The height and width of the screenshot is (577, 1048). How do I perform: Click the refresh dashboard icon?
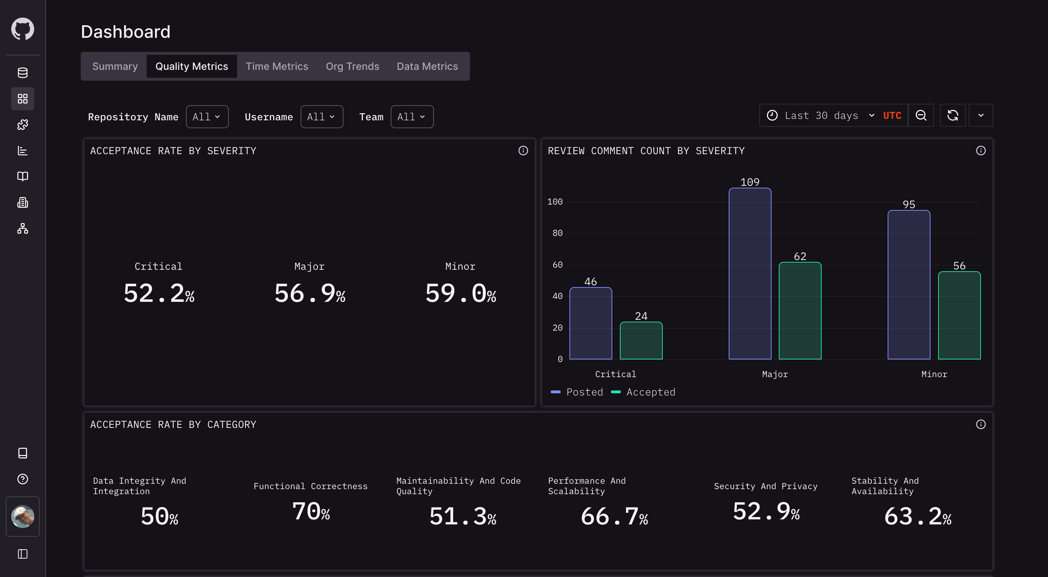pyautogui.click(x=952, y=116)
